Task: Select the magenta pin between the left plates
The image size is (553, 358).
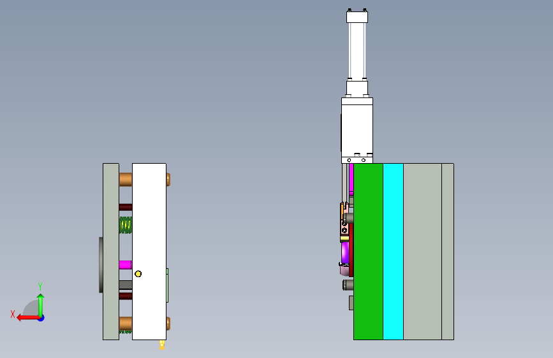Action: (126, 264)
